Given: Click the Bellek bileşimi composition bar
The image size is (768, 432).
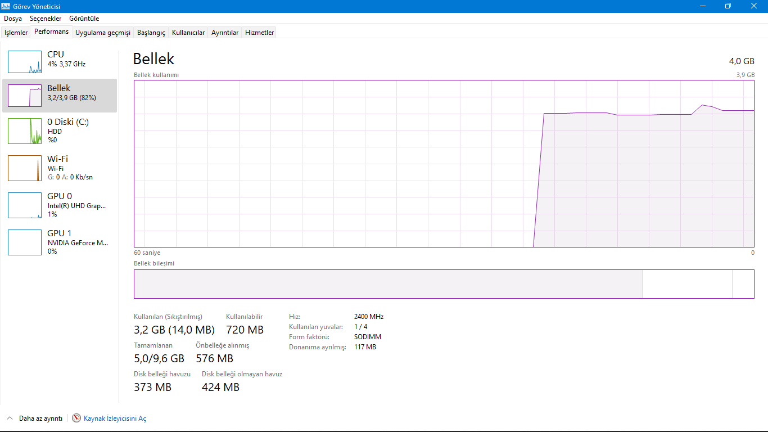Looking at the screenshot, I should tap(444, 284).
